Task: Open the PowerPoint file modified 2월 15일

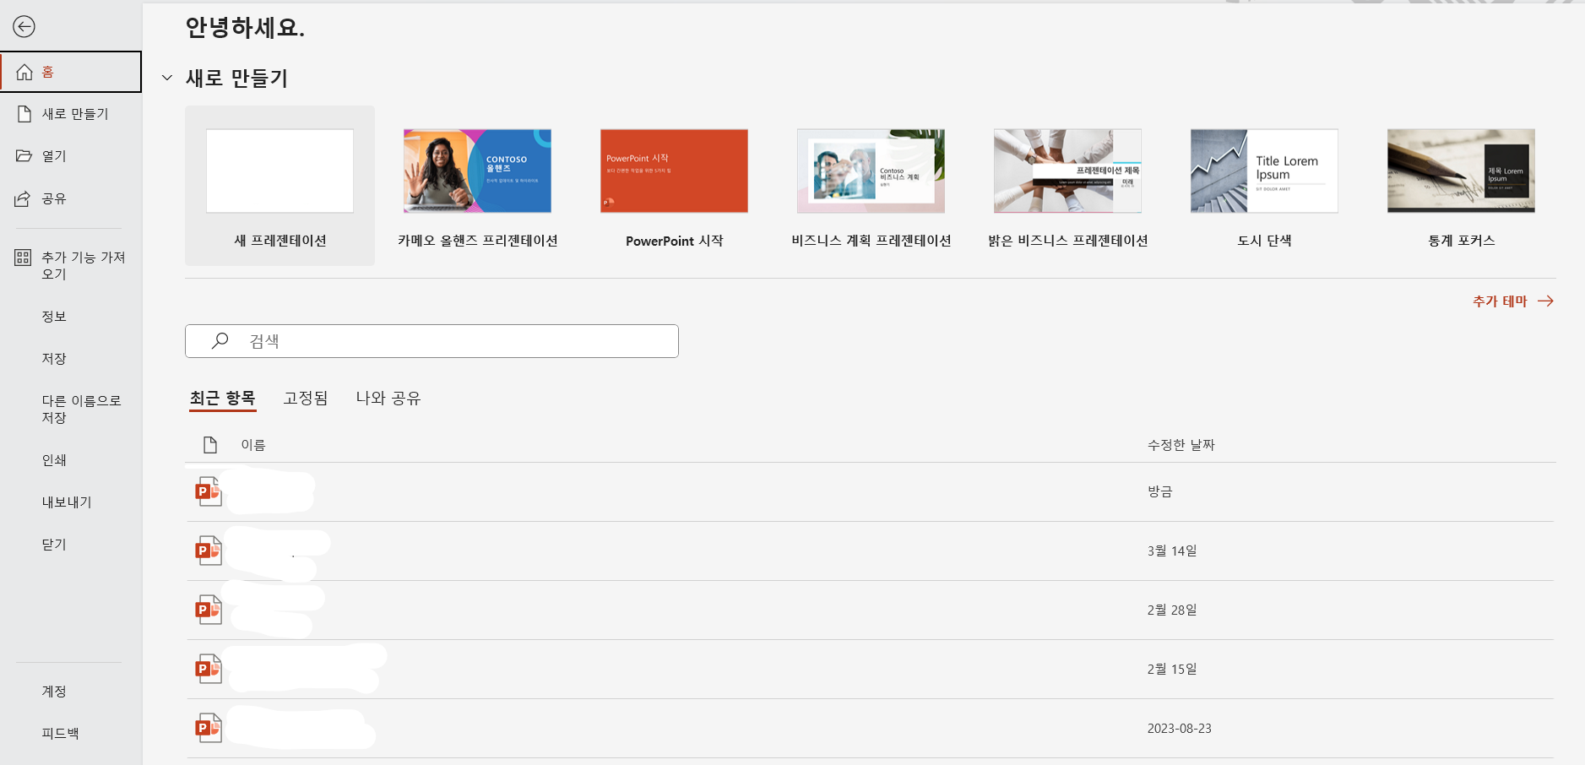Action: 870,669
